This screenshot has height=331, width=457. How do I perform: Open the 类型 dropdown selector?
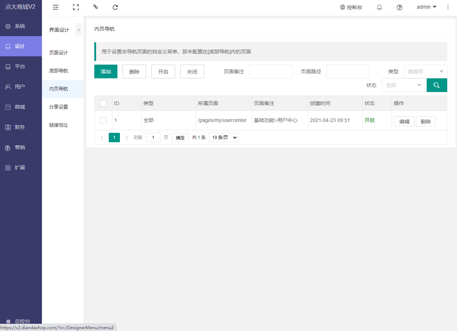pos(425,71)
